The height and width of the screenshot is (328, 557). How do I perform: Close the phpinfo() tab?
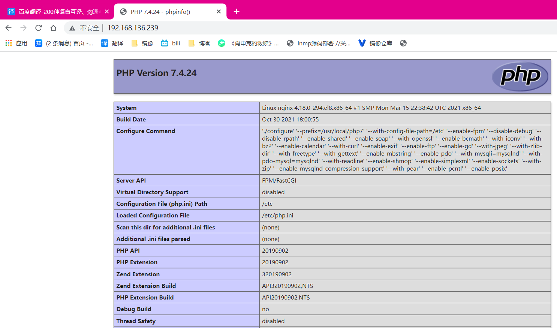click(x=219, y=12)
